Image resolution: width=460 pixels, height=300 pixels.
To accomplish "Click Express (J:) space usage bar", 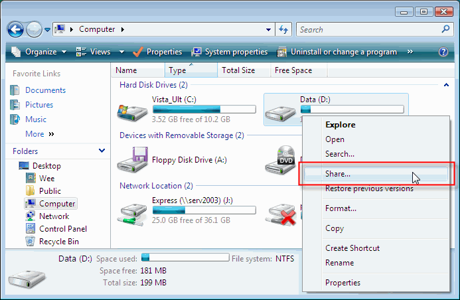I will coord(204,210).
